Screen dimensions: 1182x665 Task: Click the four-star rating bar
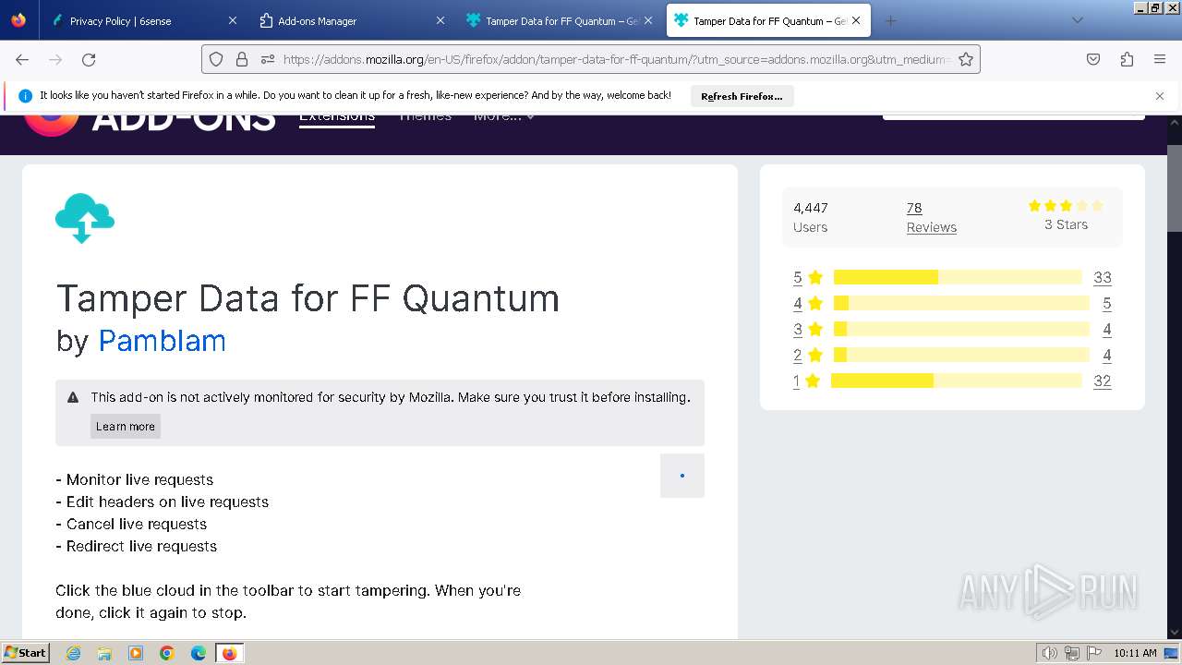[961, 303]
